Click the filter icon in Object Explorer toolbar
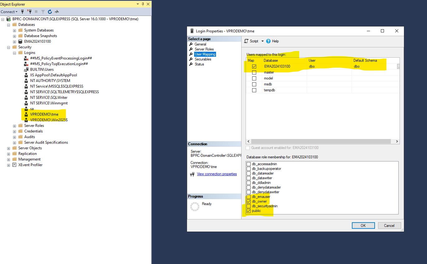This screenshot has height=264, width=427. tap(43, 11)
